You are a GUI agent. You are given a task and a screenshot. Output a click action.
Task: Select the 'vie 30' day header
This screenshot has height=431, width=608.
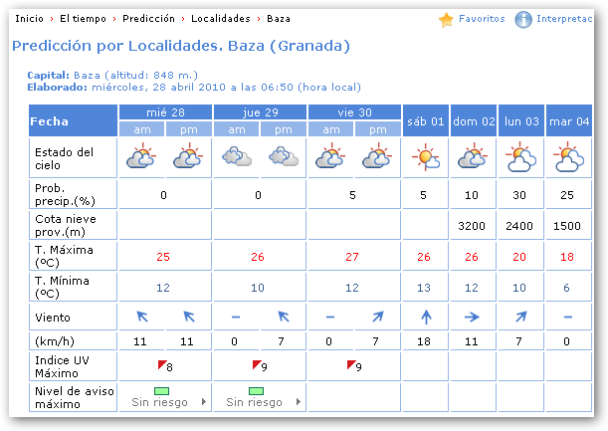(x=353, y=111)
